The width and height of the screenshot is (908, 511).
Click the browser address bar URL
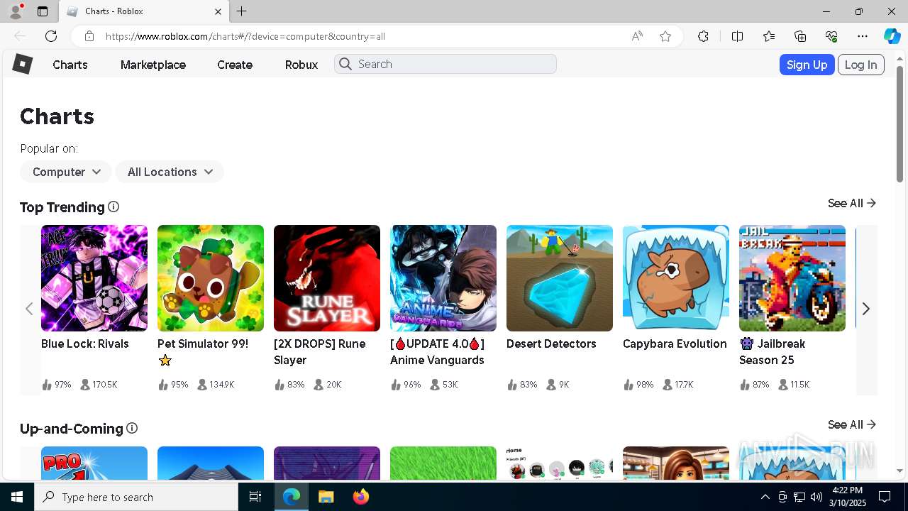(245, 36)
